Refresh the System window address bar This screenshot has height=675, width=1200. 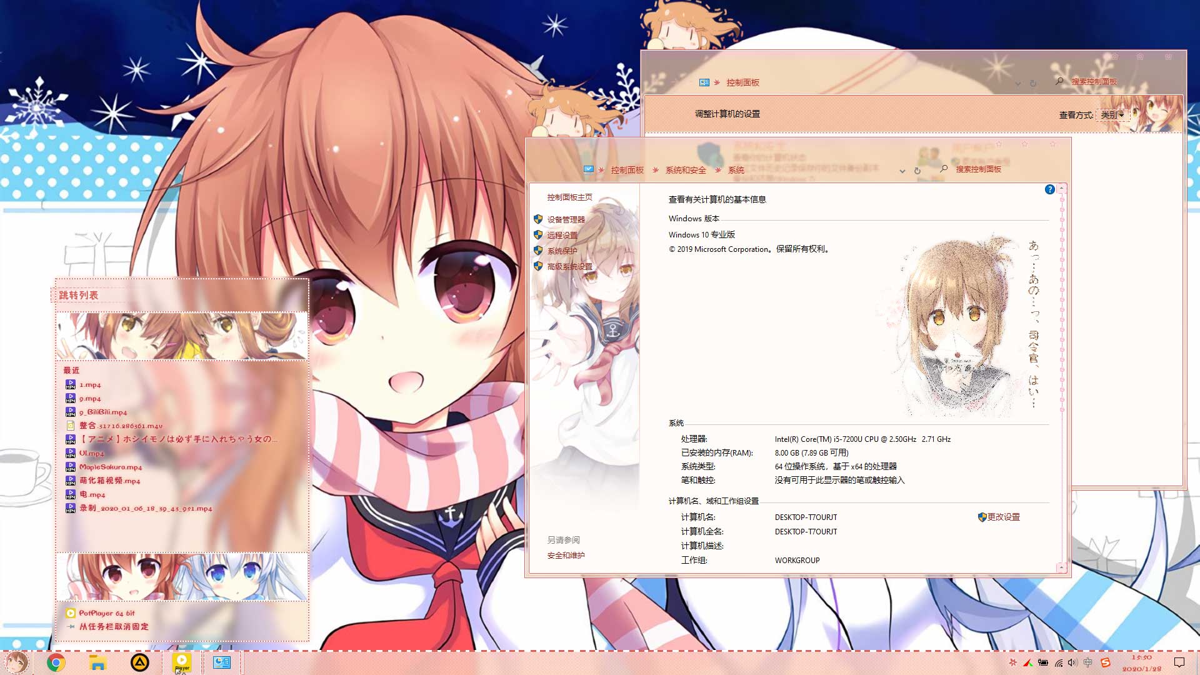click(917, 171)
